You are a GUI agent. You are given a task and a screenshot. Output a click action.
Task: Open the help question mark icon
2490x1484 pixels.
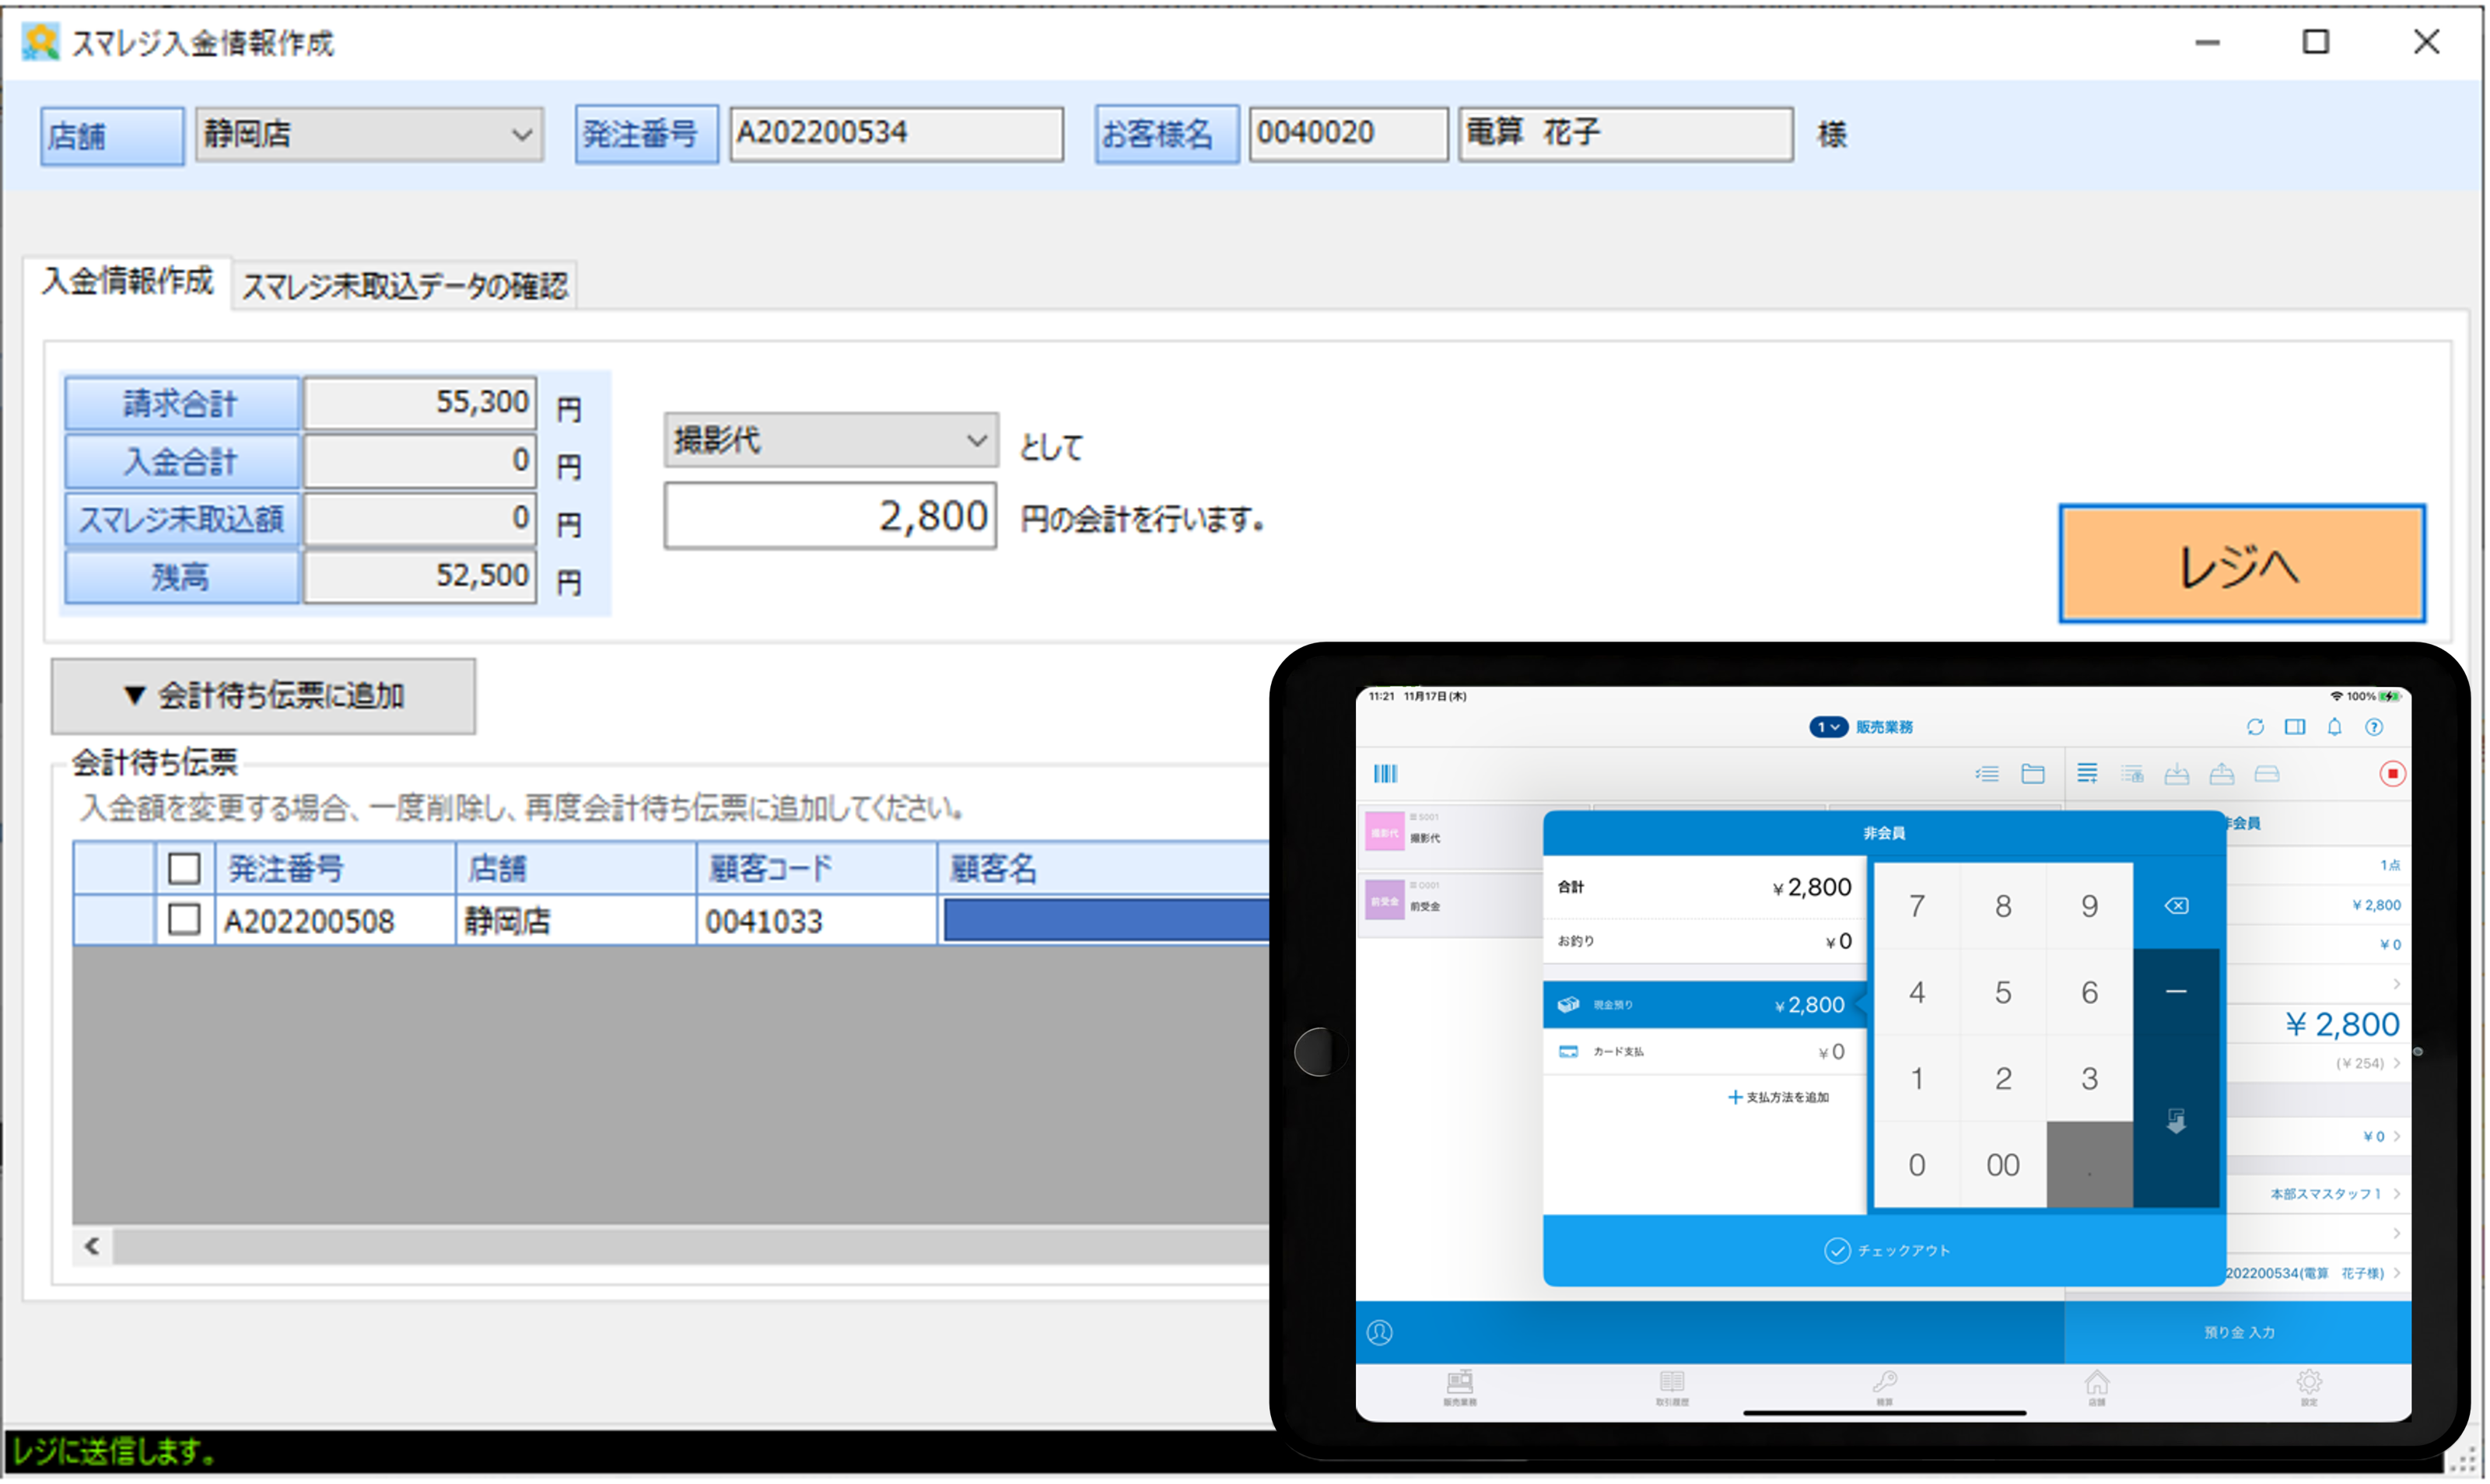click(x=2374, y=727)
